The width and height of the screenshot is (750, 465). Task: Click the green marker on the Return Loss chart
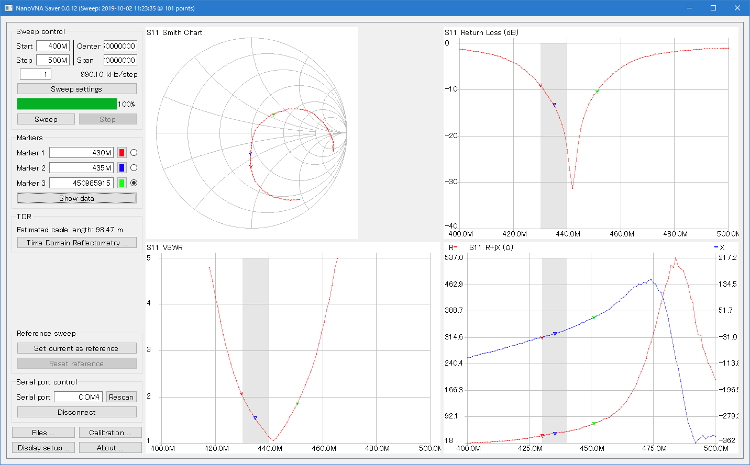tap(597, 92)
